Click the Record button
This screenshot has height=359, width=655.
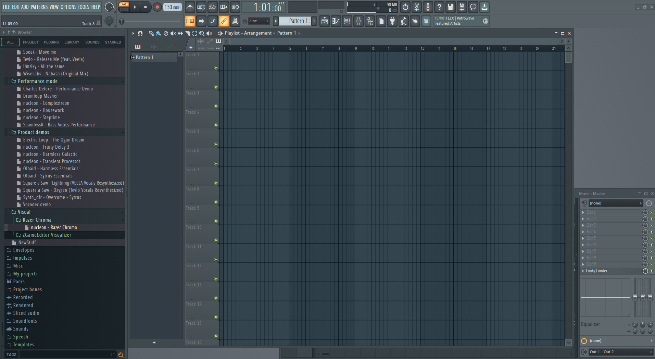tap(157, 7)
